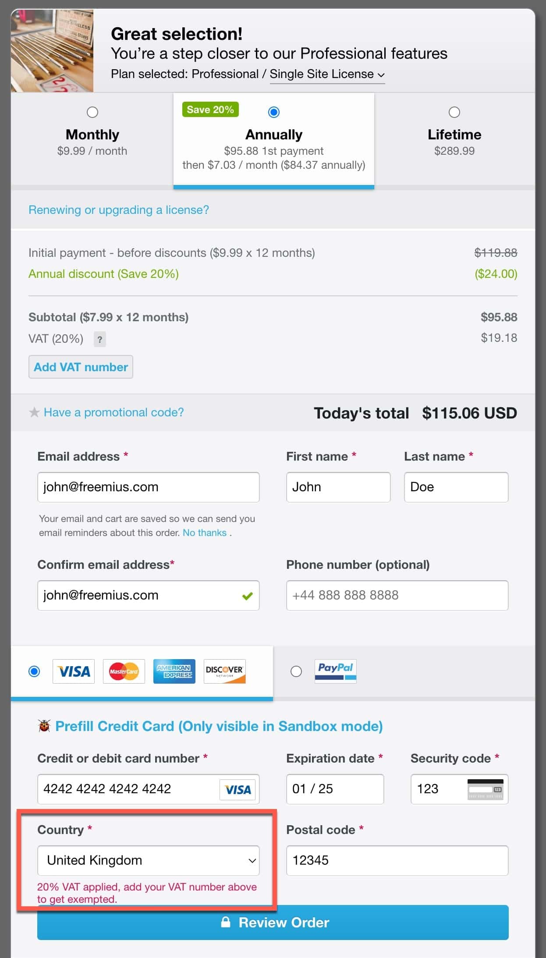
Task: Click the VAT question mark help icon
Action: tap(100, 339)
